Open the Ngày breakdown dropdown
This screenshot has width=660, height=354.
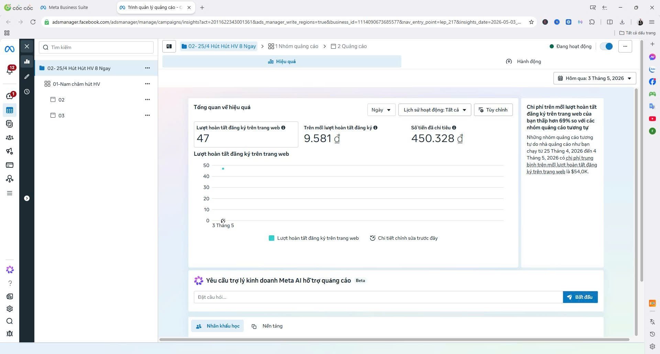381,110
